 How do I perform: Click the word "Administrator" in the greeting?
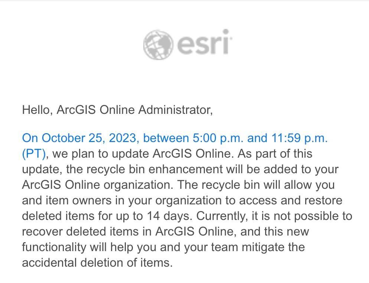175,110
